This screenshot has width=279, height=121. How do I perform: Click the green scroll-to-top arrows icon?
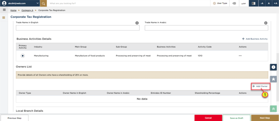(273, 109)
